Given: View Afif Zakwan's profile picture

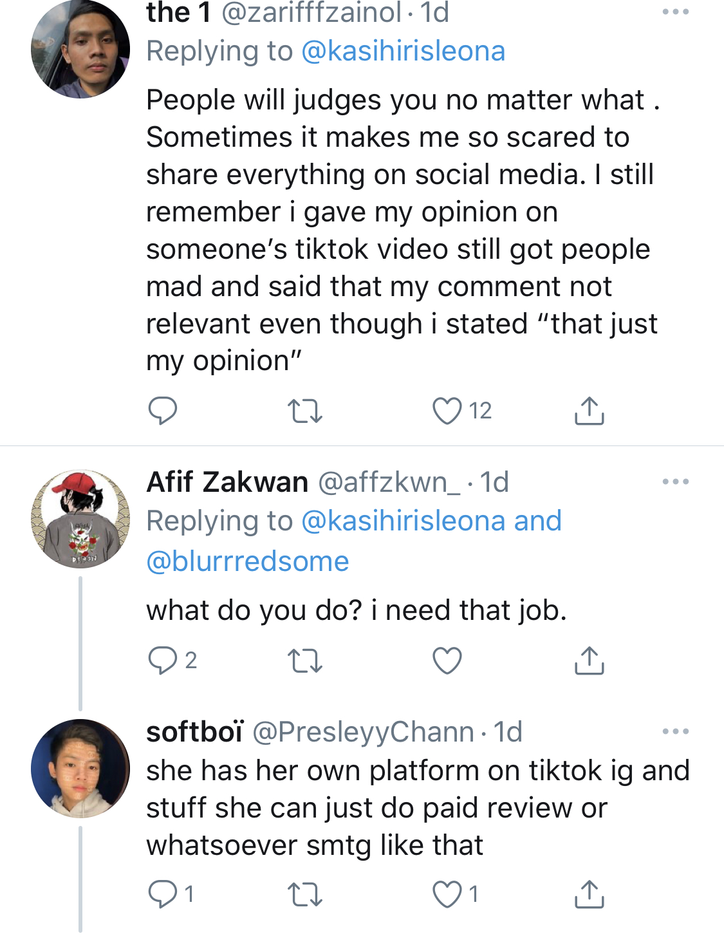Looking at the screenshot, I should [x=80, y=519].
